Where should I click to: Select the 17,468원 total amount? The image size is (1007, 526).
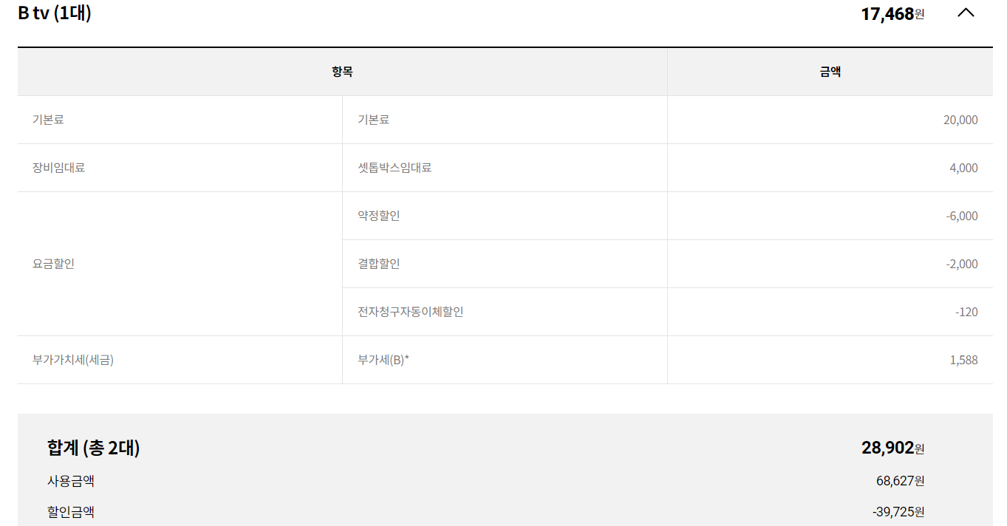(892, 13)
